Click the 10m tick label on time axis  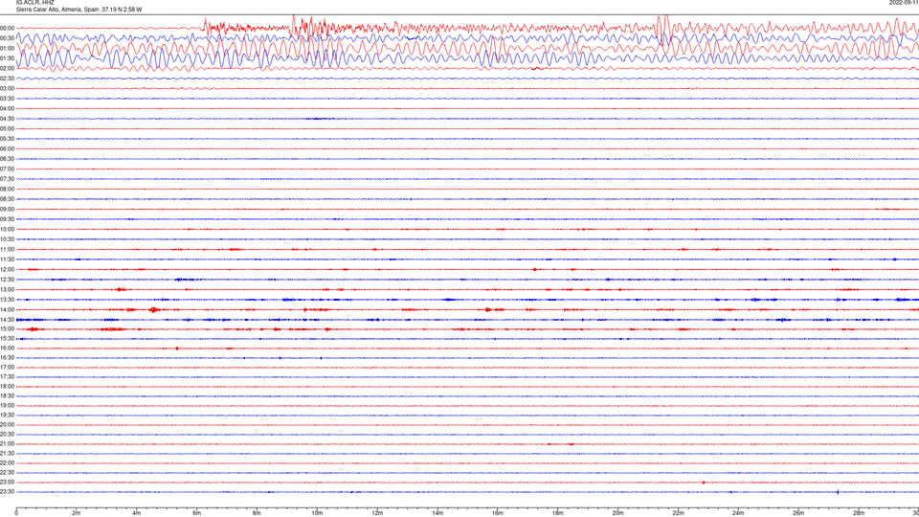pos(317,513)
